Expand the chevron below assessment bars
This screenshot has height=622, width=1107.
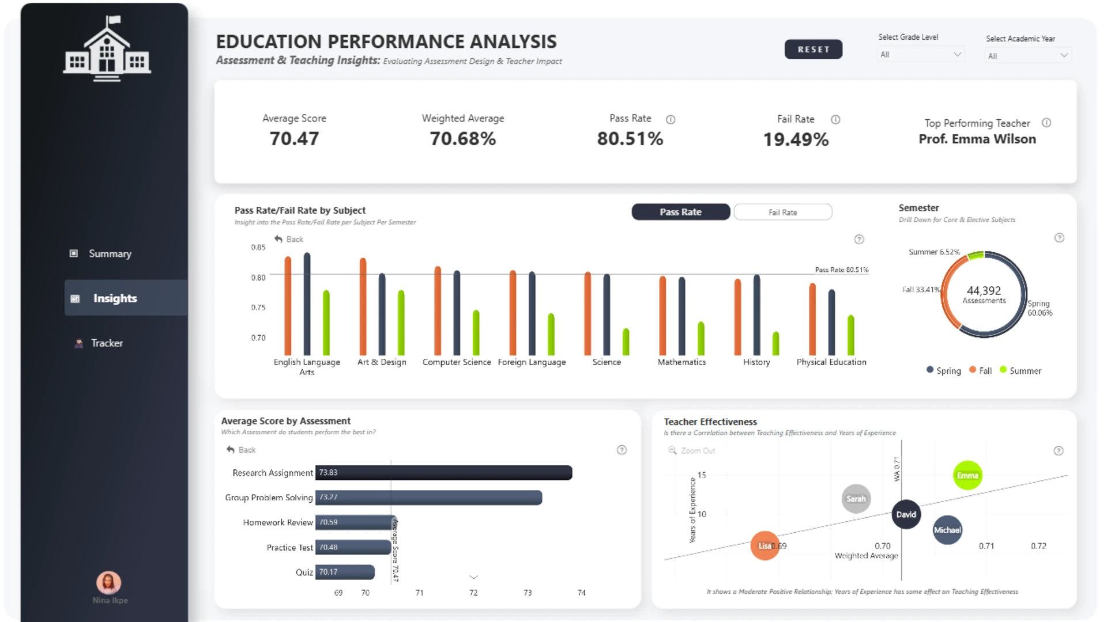click(473, 577)
